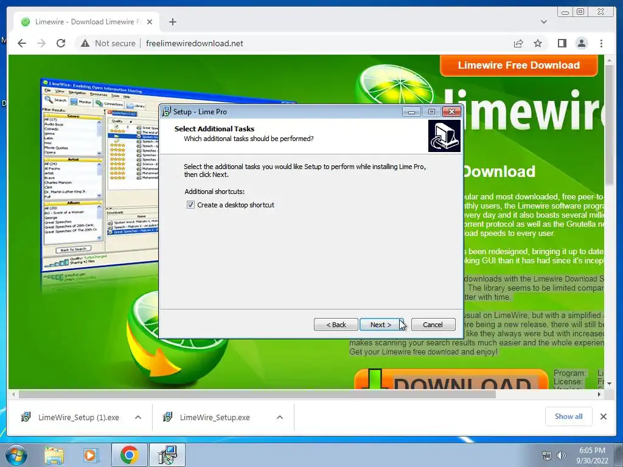Viewport: 623px width, 467px height.
Task: Bookmark this page with star icon
Action: pyautogui.click(x=538, y=43)
